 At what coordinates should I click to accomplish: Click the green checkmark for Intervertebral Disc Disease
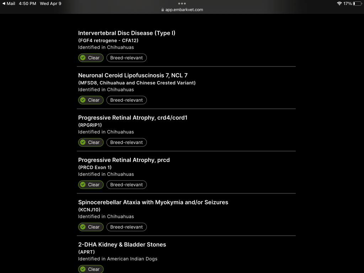[x=83, y=58]
